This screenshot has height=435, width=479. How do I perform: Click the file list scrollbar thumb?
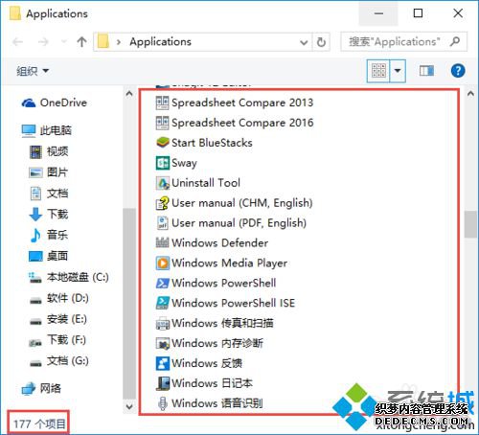coord(470,224)
